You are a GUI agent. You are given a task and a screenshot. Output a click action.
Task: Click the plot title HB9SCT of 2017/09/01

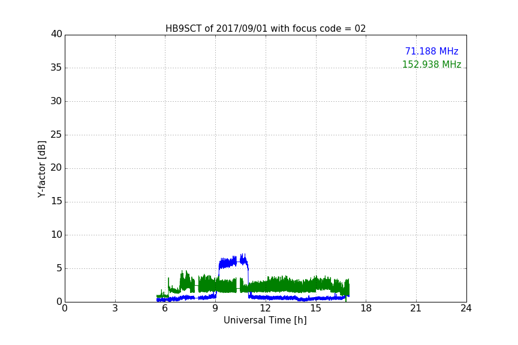coord(266,29)
